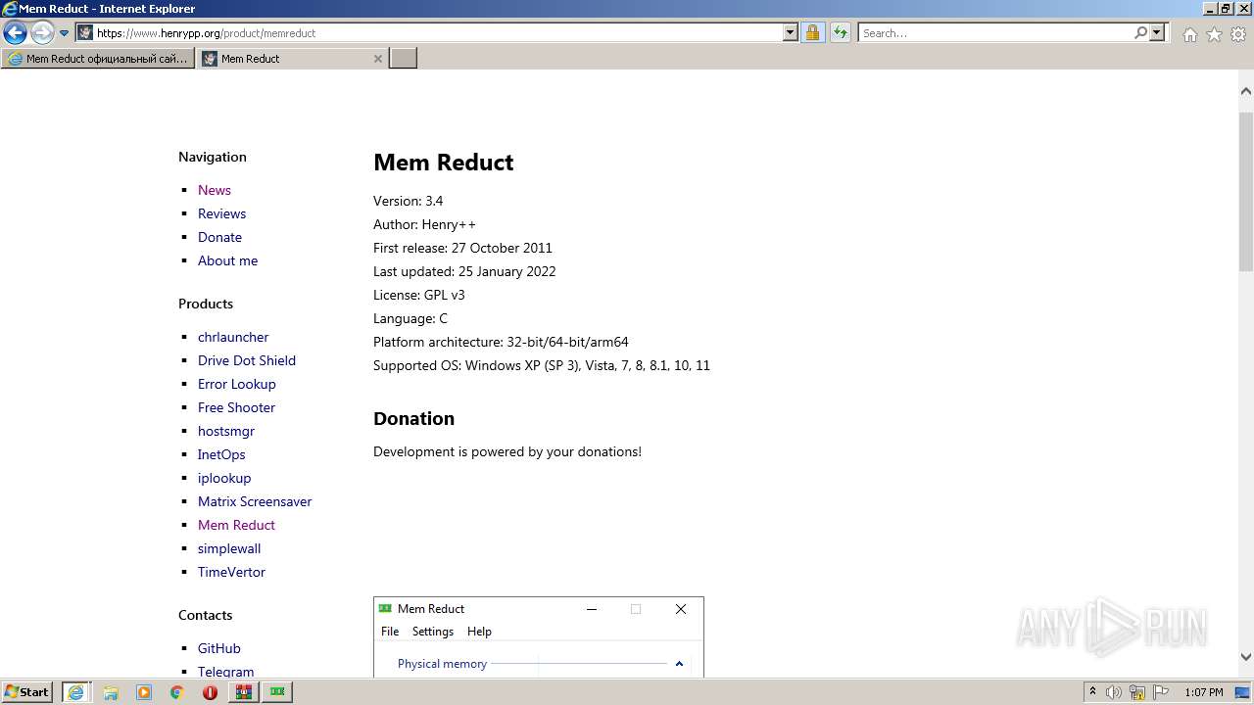
Task: Click the volume speaker tray icon
Action: pos(1114,692)
